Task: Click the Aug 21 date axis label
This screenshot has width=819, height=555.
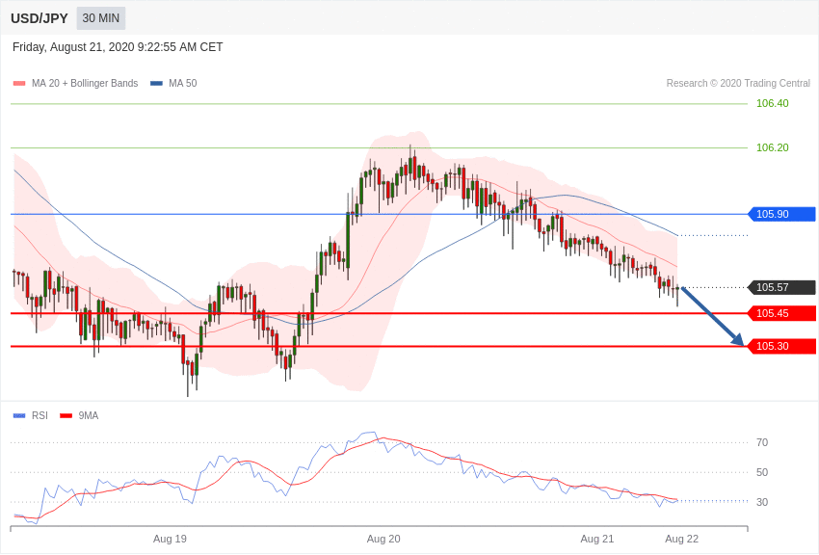Action: (x=597, y=539)
